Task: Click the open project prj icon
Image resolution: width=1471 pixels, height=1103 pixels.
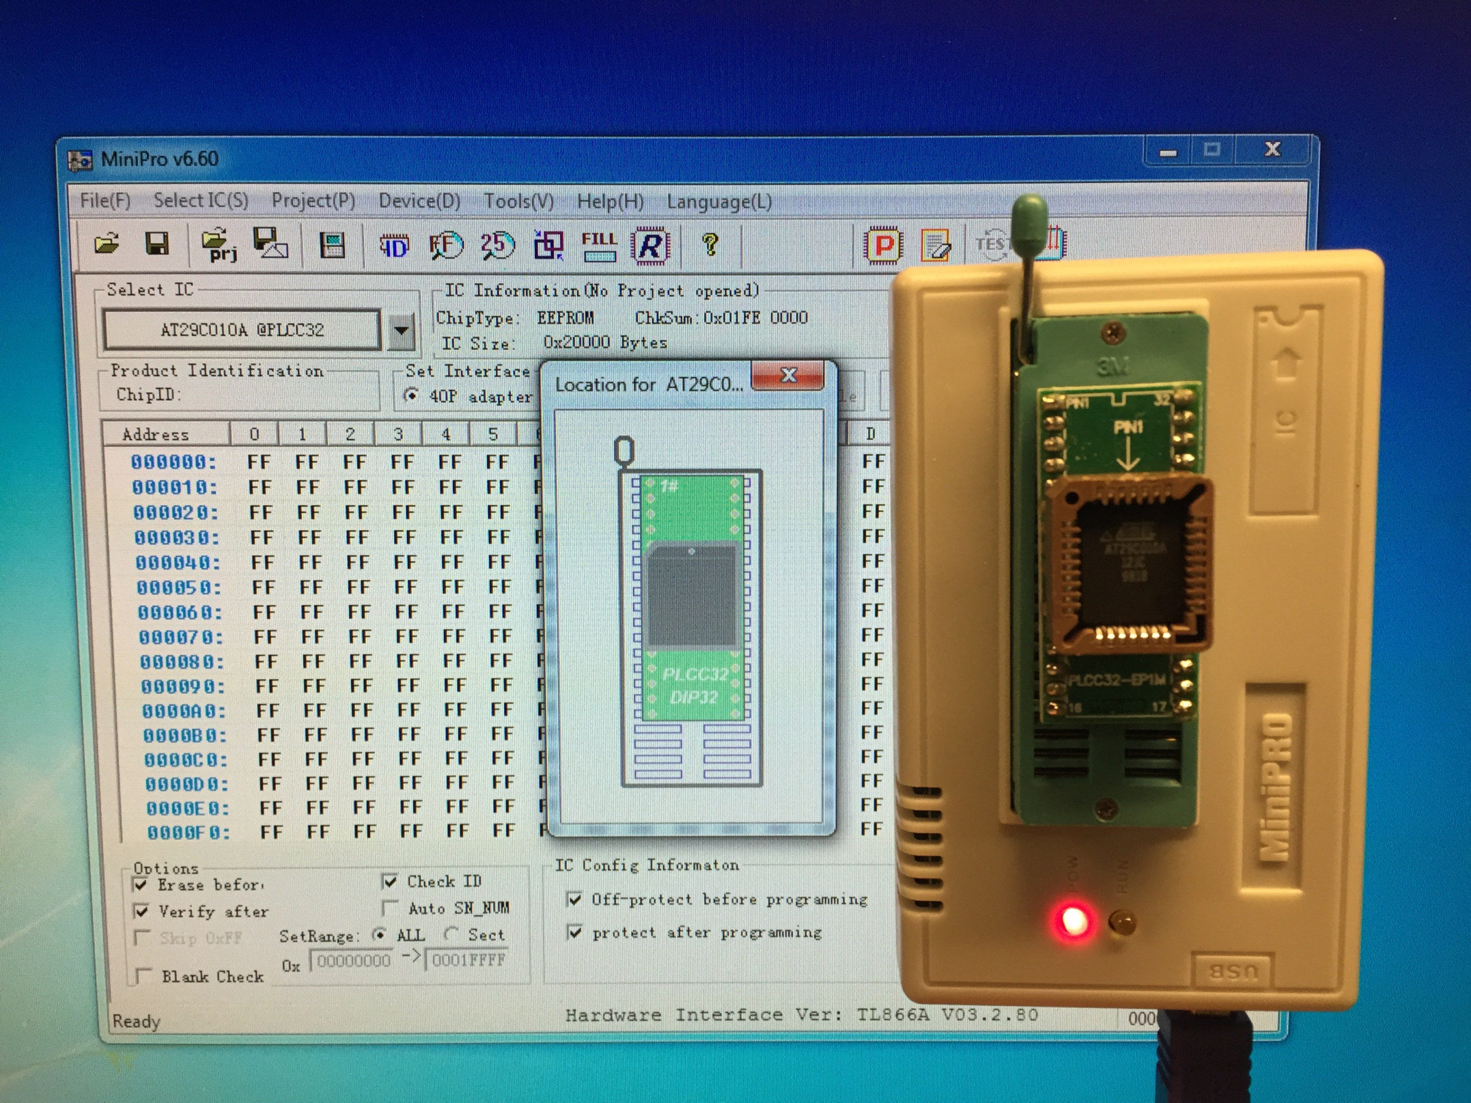Action: click(x=219, y=245)
